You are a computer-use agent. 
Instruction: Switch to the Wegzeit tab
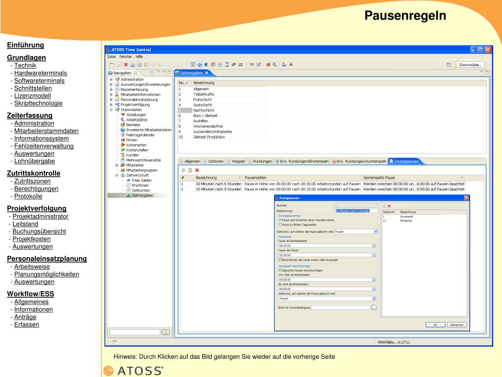pyautogui.click(x=236, y=161)
